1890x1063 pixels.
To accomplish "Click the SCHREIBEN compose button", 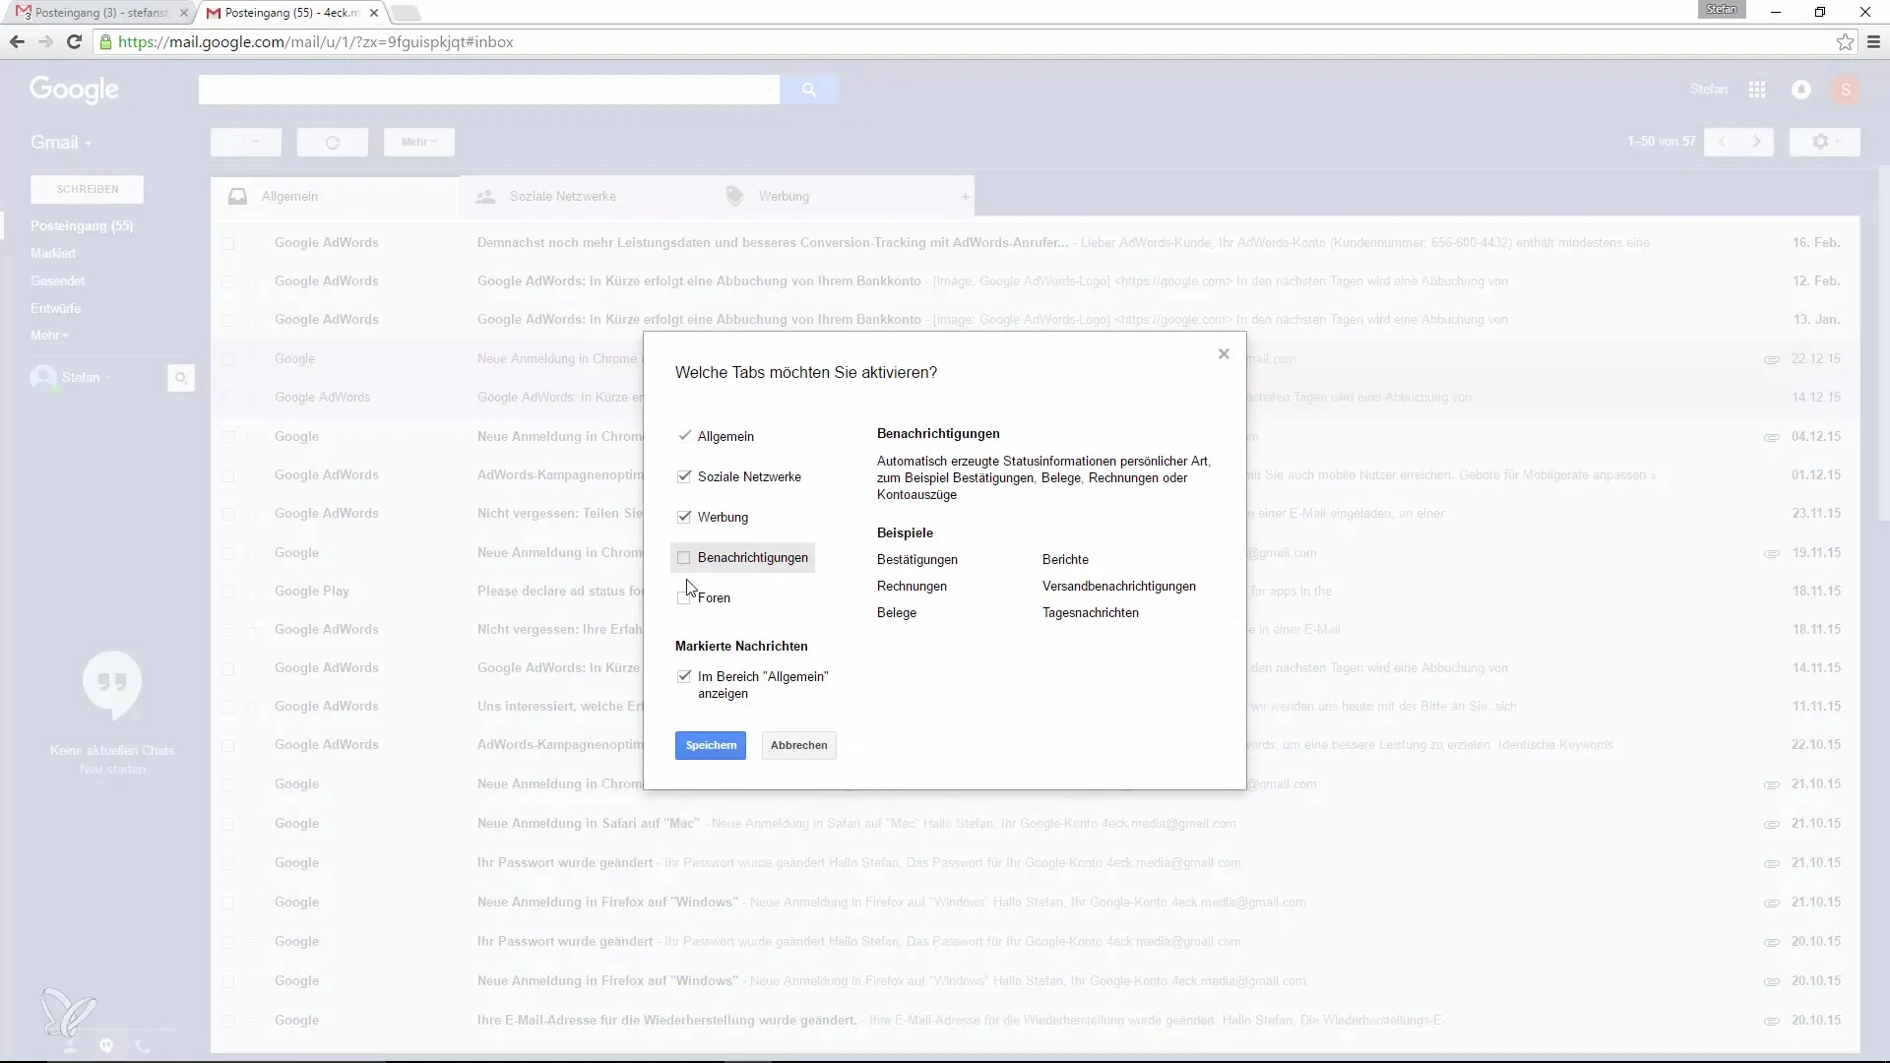I will pyautogui.click(x=88, y=190).
